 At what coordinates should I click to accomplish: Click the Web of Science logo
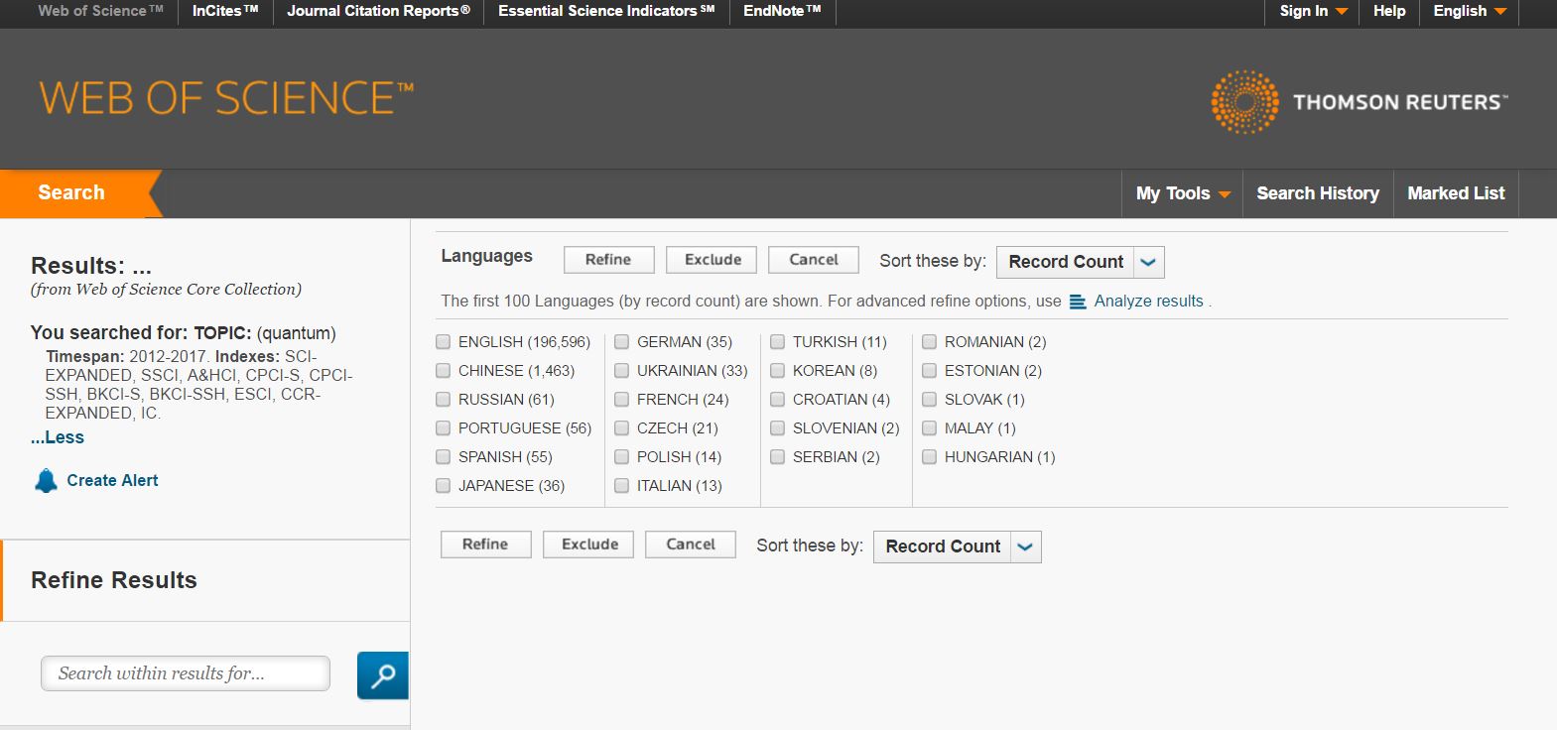[x=226, y=98]
